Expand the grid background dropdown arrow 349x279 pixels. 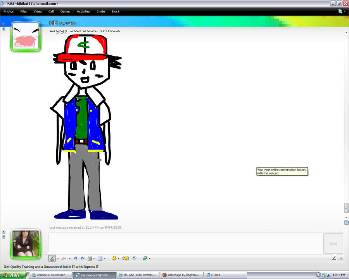(104, 258)
